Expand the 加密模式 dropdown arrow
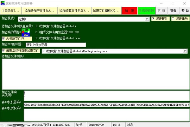The width and height of the screenshot is (190, 127). coord(147,19)
